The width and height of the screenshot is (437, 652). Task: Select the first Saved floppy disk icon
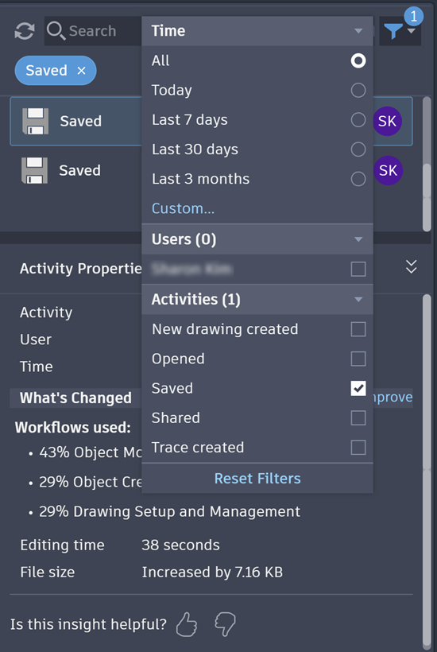click(x=35, y=121)
